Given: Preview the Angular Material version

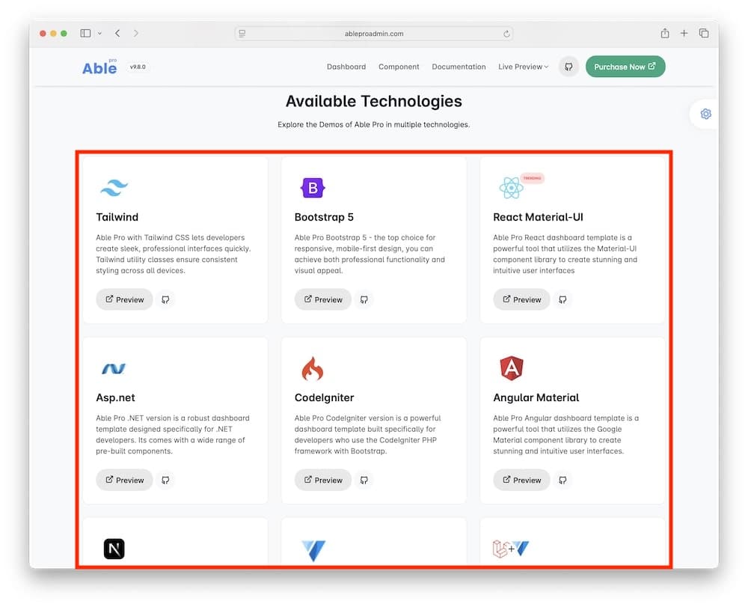Looking at the screenshot, I should 521,480.
